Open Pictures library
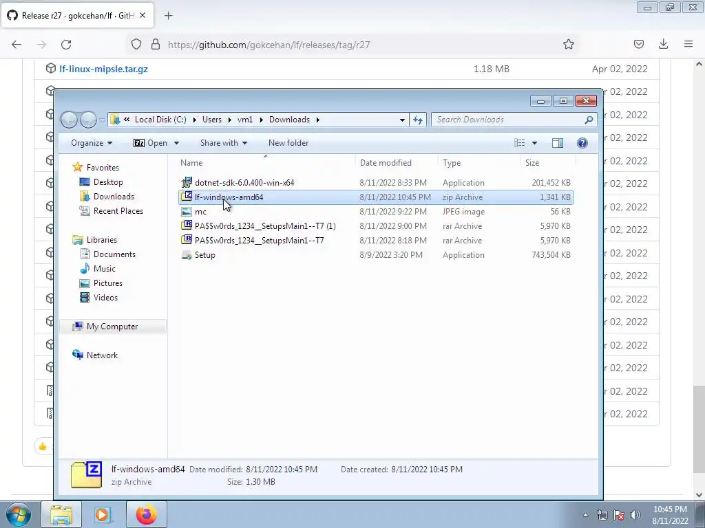Viewport: 705px width, 528px height. tap(108, 283)
